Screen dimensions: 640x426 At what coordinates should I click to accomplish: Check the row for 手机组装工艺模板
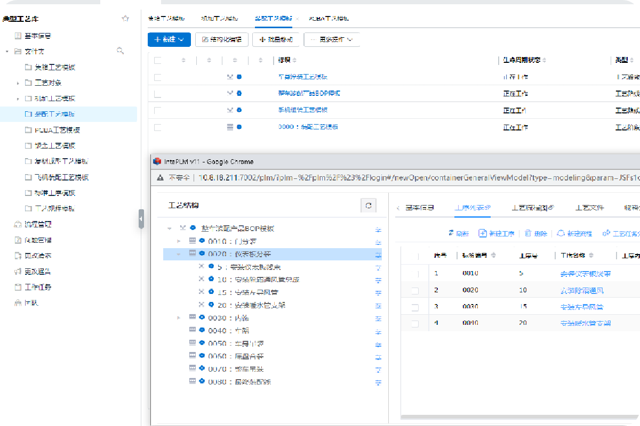click(x=157, y=110)
